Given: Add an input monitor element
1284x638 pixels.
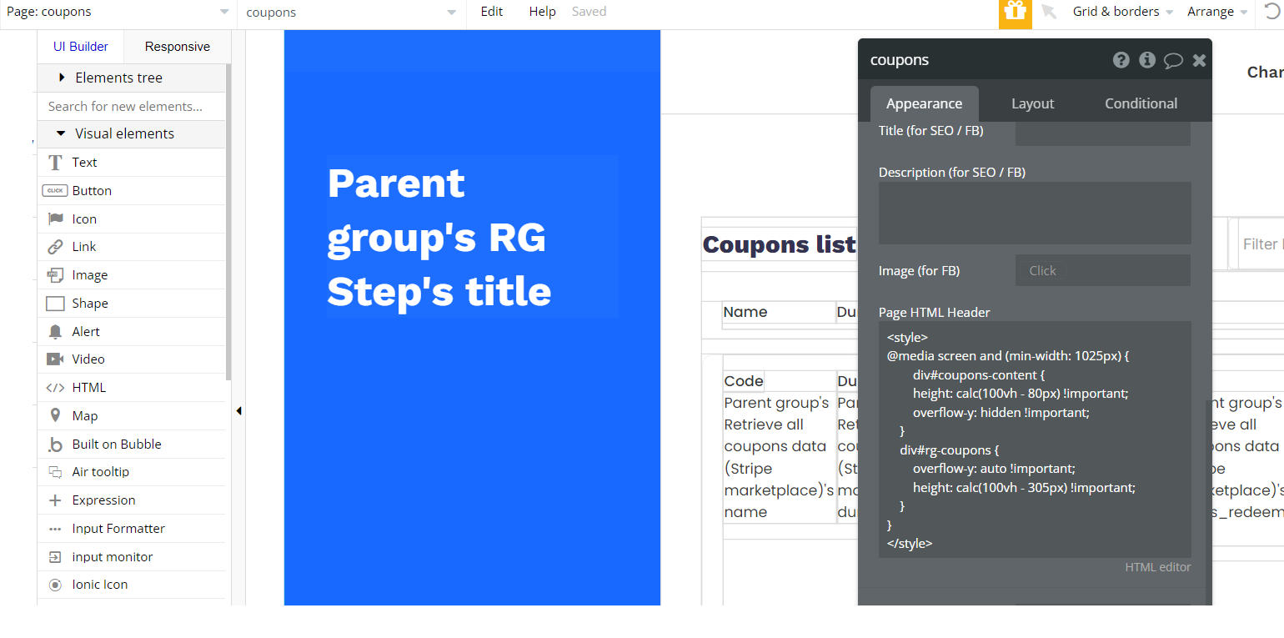Looking at the screenshot, I should point(132,557).
